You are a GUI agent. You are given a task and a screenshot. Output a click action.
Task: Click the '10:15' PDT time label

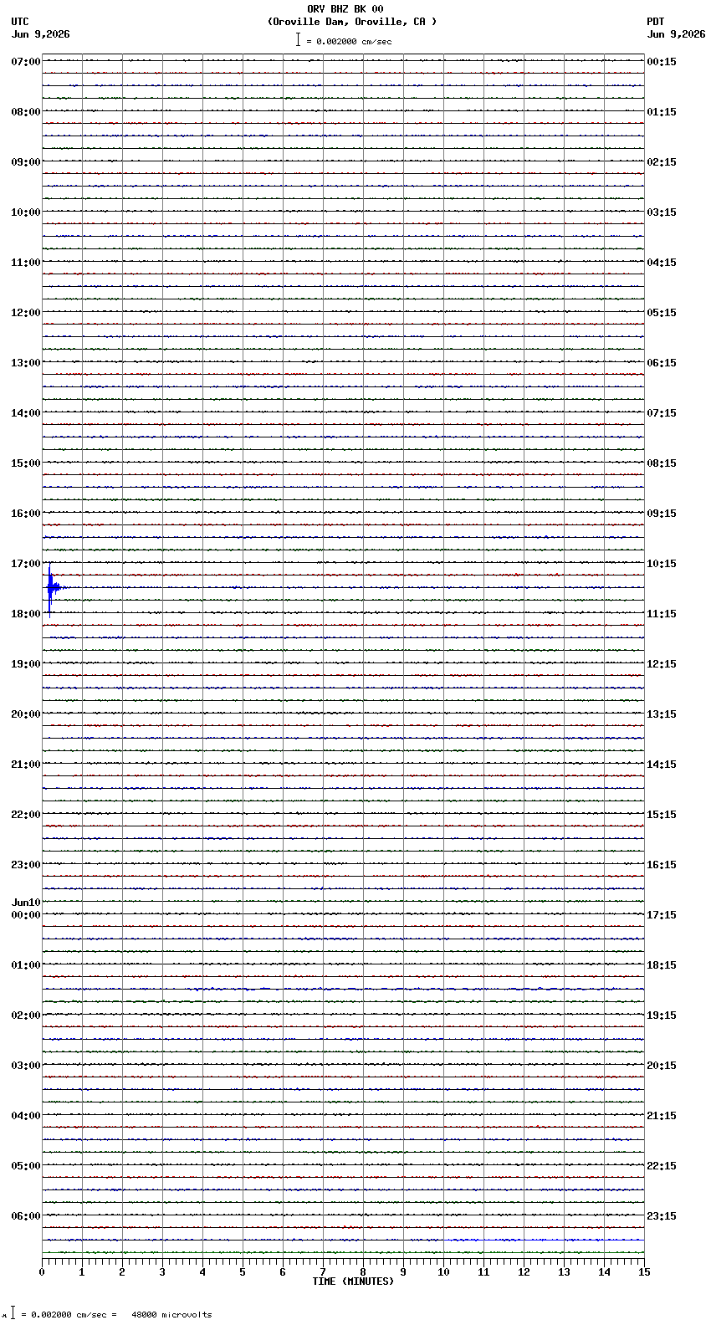(662, 564)
